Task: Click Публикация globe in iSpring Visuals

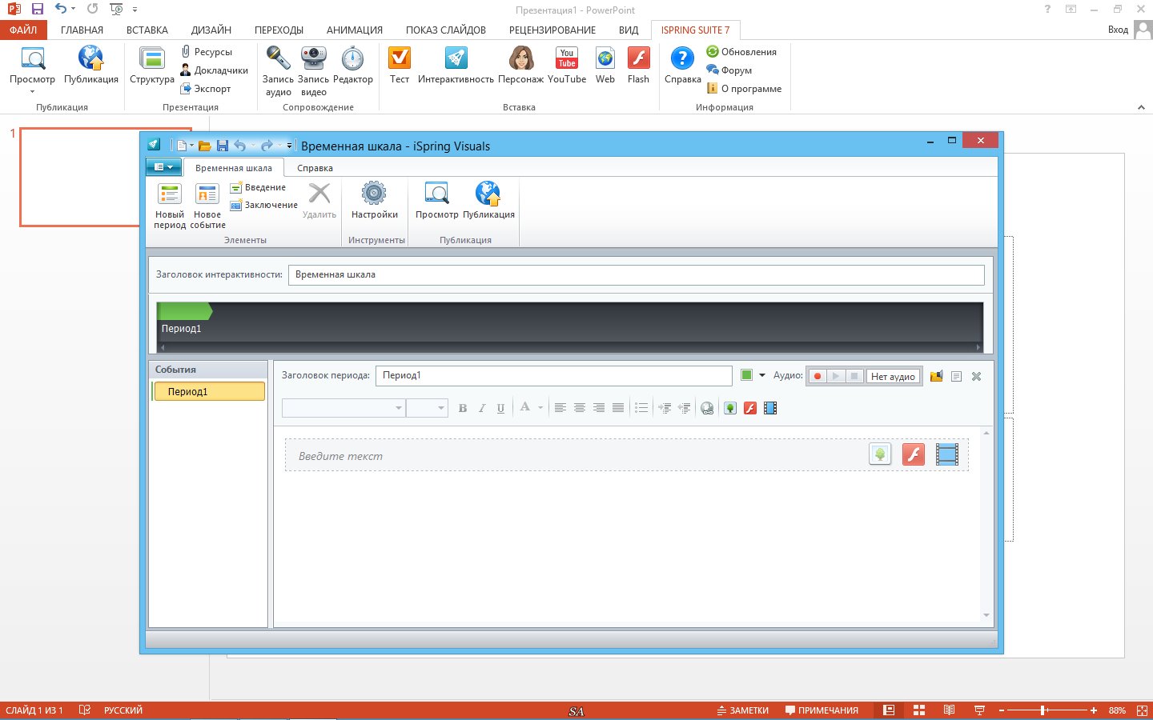Action: (x=488, y=195)
